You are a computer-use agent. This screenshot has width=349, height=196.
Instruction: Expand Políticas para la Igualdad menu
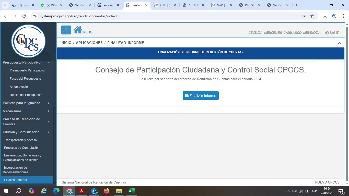click(49, 103)
